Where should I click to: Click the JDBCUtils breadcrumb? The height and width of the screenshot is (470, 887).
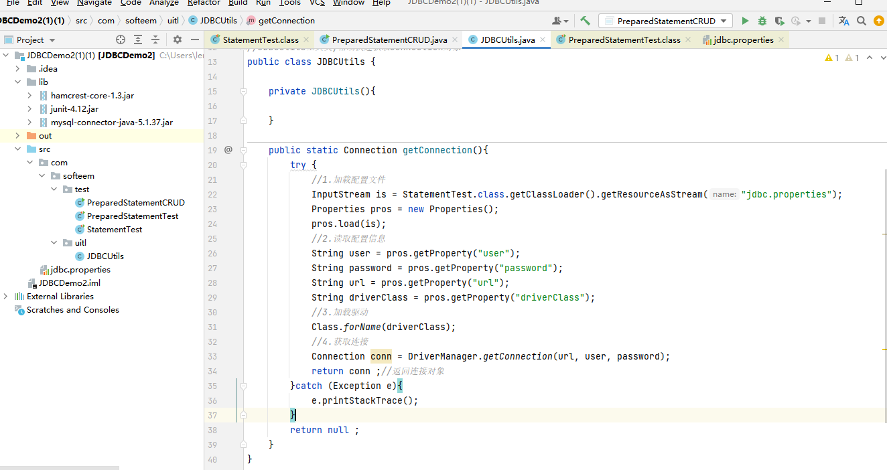coord(213,21)
